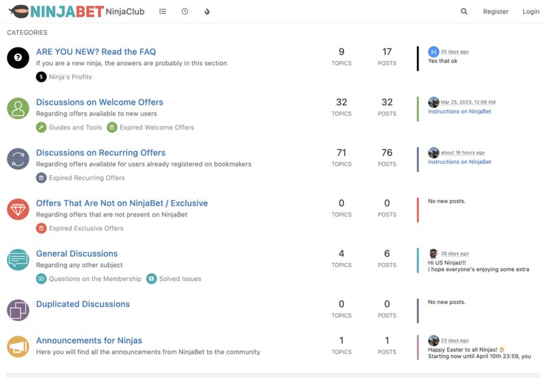Click the General Discussions chat bubble icon

pos(18,260)
